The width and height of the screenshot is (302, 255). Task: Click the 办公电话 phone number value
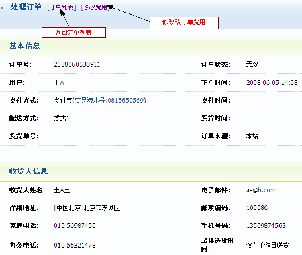coord(74,245)
